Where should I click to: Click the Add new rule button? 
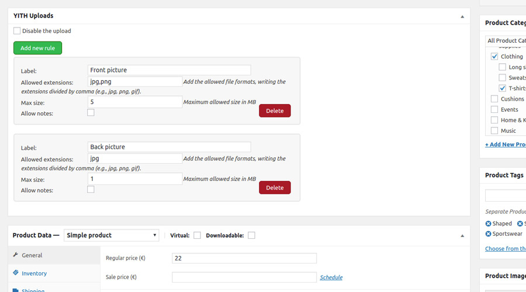[37, 48]
